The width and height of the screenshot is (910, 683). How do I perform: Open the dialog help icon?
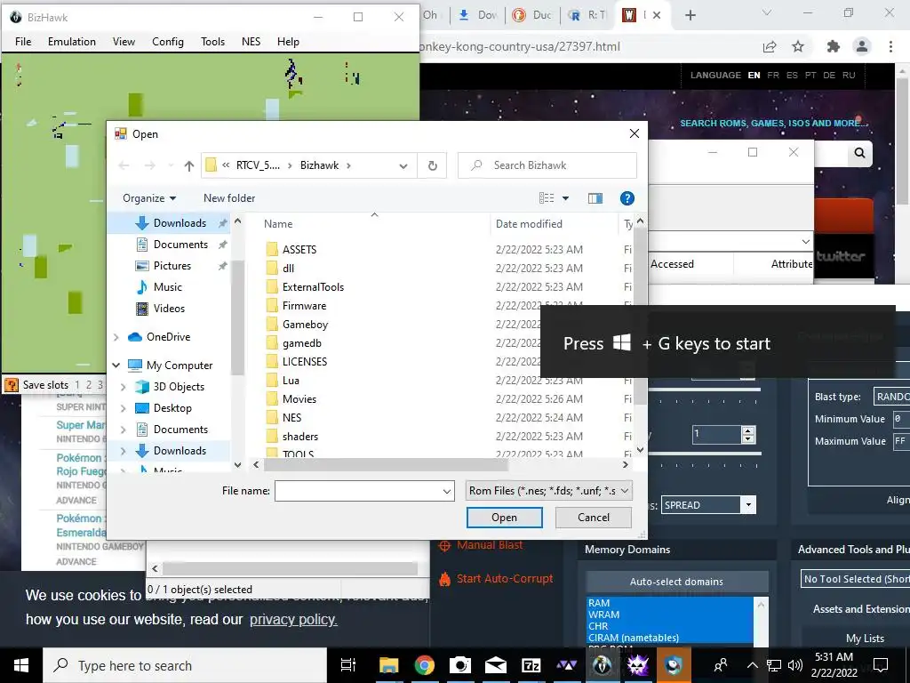[627, 198]
